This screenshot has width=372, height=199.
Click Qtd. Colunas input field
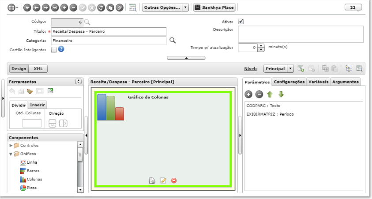tap(32, 123)
